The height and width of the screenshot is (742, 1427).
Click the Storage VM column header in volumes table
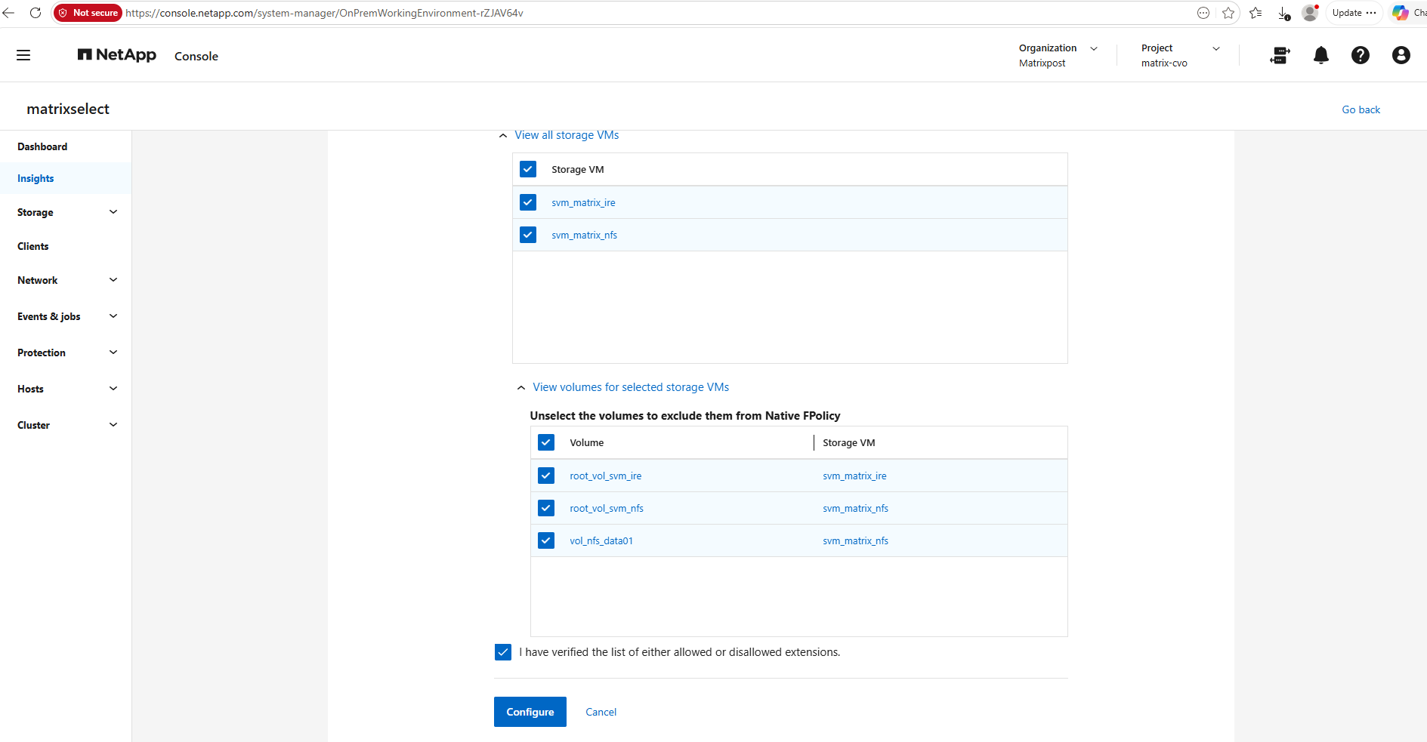[849, 443]
